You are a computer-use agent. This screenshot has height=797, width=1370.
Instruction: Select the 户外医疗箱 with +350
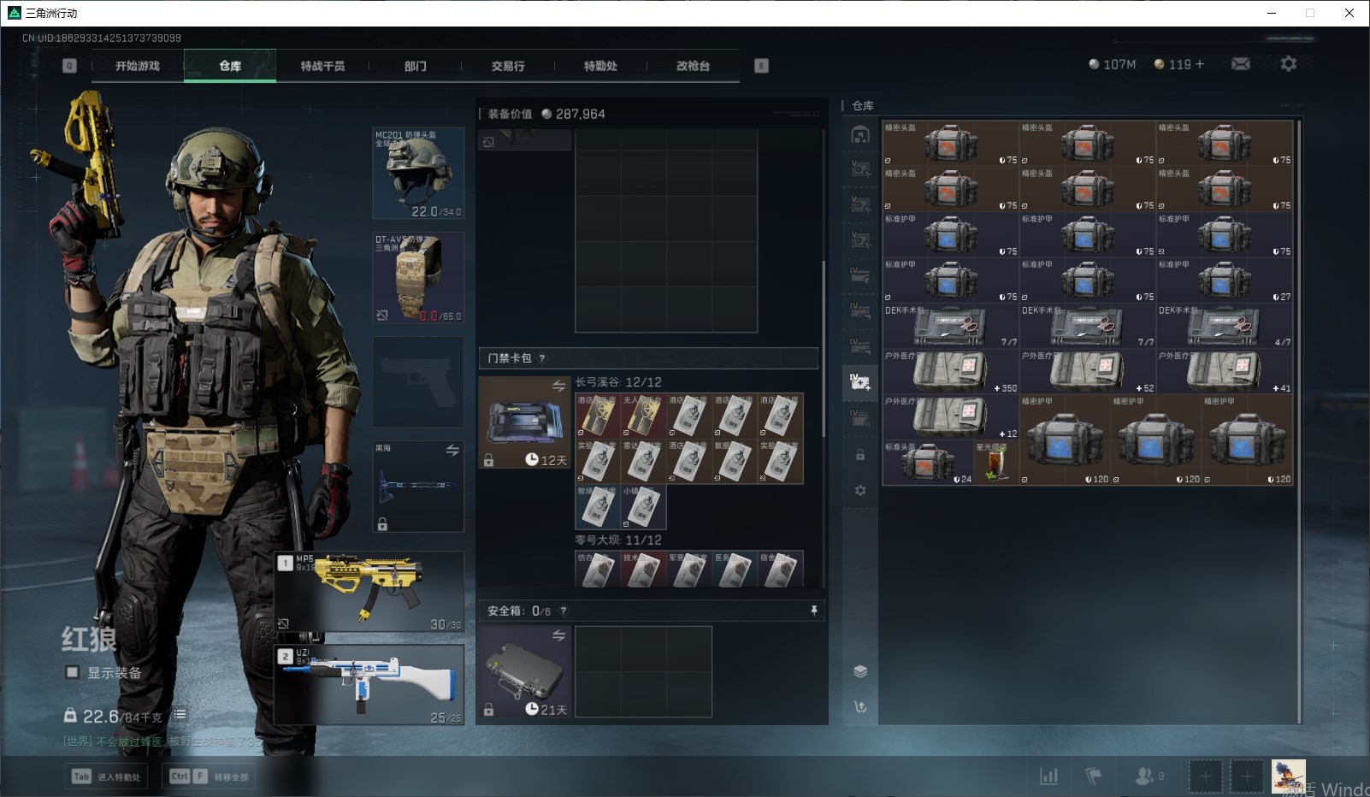click(x=951, y=371)
